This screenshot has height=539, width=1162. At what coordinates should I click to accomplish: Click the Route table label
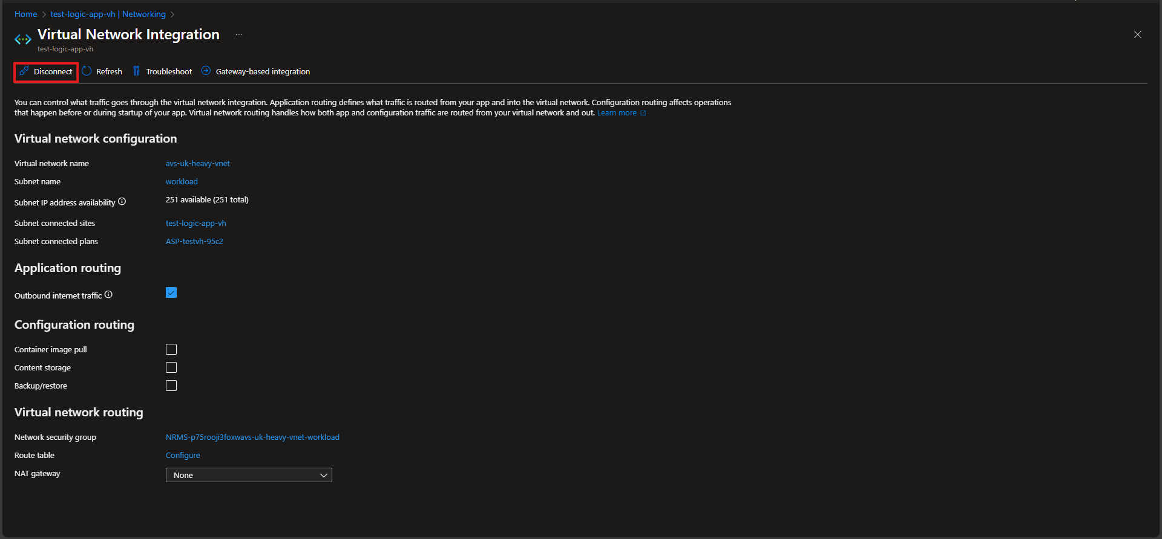(34, 456)
